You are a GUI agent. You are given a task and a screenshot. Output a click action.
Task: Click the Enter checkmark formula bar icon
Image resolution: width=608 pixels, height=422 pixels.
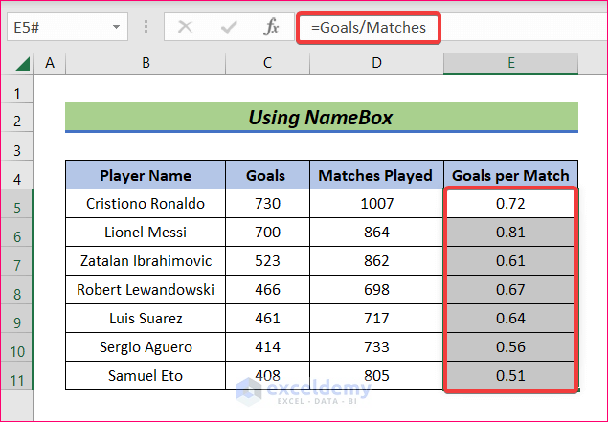[228, 28]
